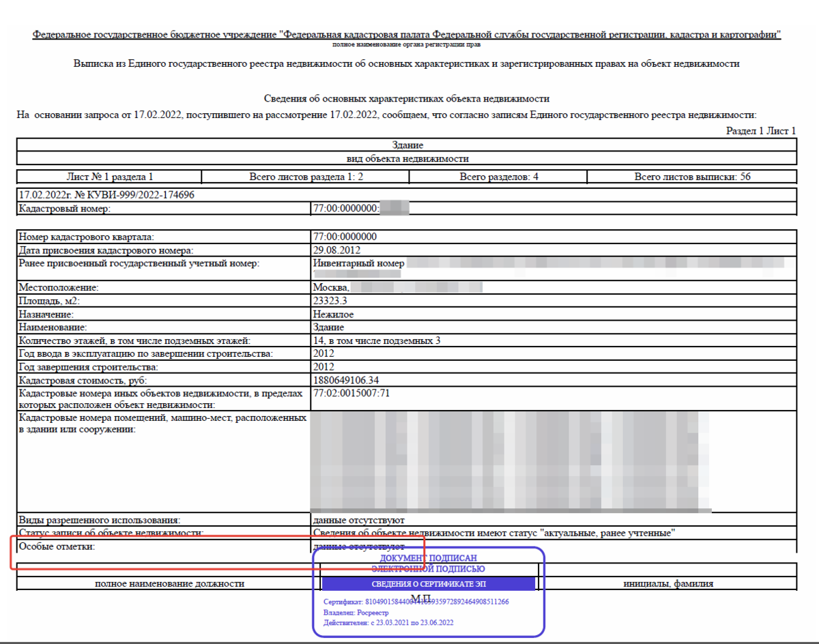Click the "М.П." seal mark

[x=422, y=598]
